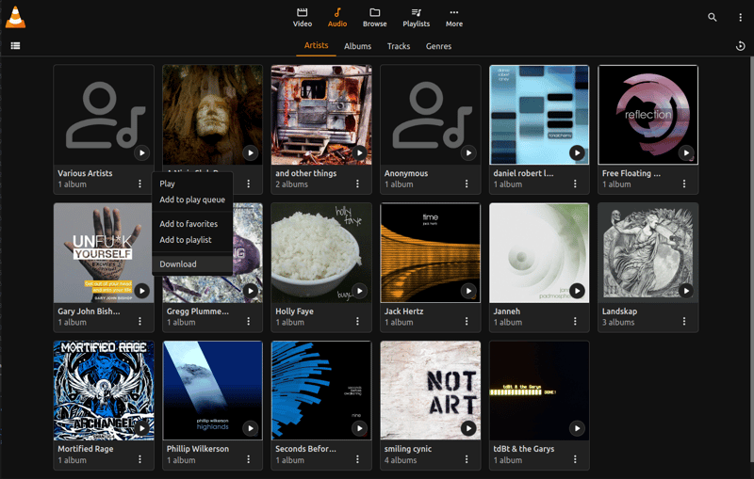This screenshot has width=754, height=479.
Task: Open Gary John Bish... three-dot menu
Action: tap(139, 322)
